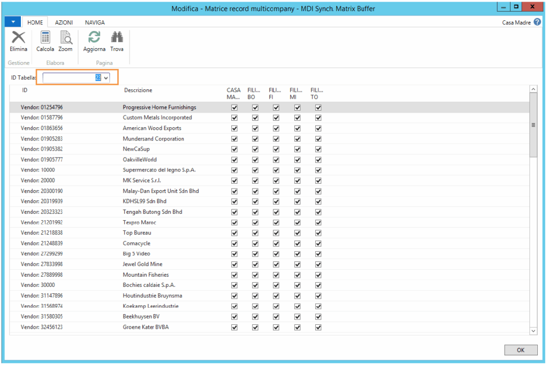The width and height of the screenshot is (548, 366).
Task: Switch to the AZIONI tab
Action: tap(63, 22)
